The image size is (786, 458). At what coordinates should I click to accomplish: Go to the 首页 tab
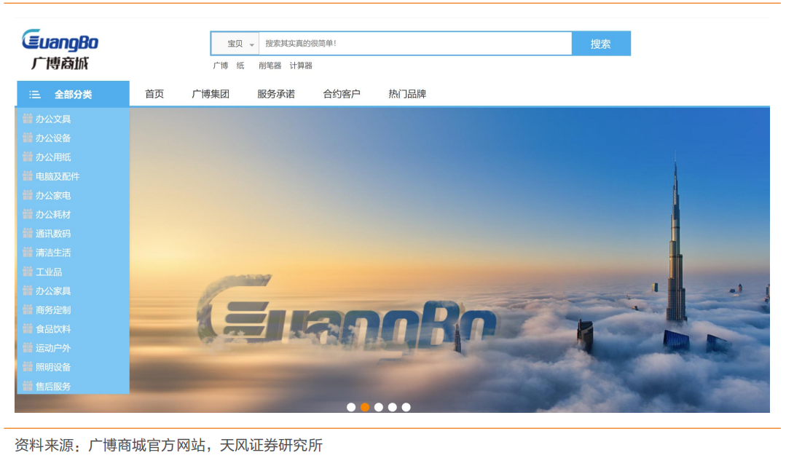point(154,94)
